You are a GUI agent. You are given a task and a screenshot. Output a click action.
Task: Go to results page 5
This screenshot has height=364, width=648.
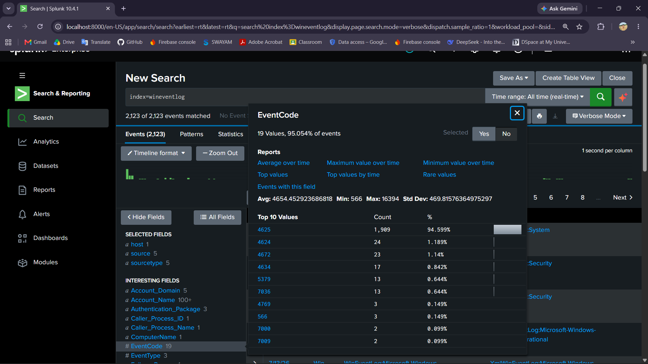click(x=535, y=198)
